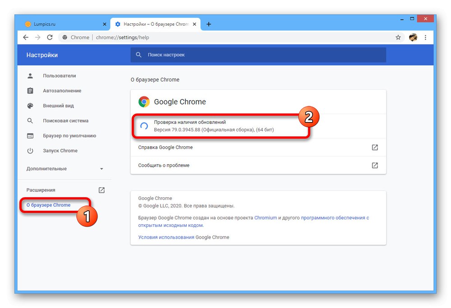Viewport: 451px width, 308px height.
Task: Open Chrome's three-dot menu
Action: [427, 37]
